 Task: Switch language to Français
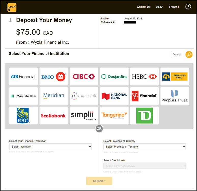[x=174, y=7]
